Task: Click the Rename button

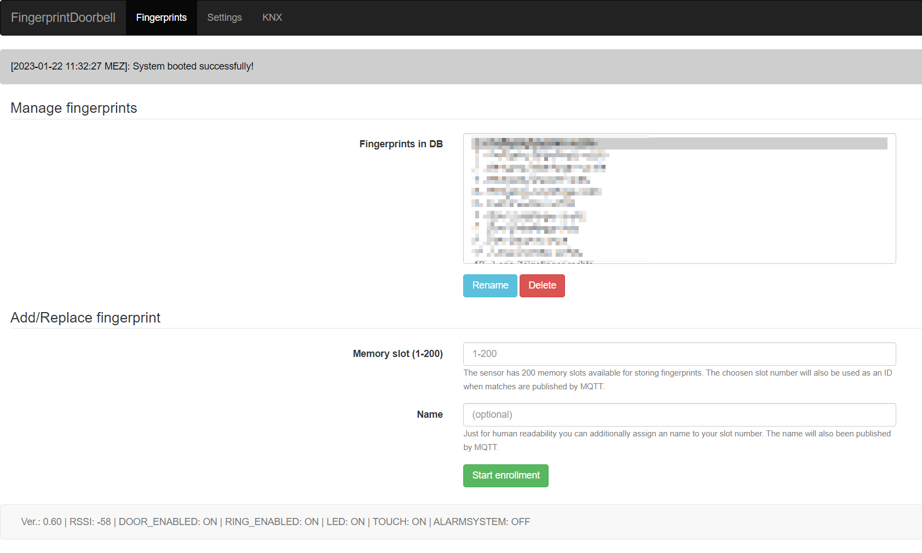Action: point(490,286)
